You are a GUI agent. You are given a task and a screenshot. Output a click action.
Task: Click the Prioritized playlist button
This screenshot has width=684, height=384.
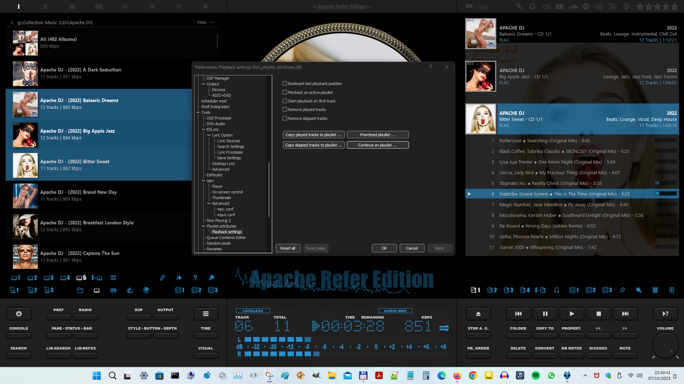point(378,134)
